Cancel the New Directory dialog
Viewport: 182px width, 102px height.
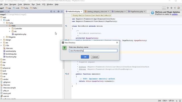point(95,57)
